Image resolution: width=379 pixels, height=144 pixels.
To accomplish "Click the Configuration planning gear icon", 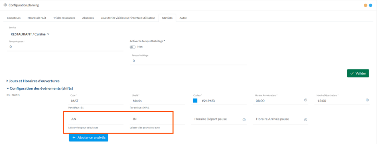I will click(5, 5).
